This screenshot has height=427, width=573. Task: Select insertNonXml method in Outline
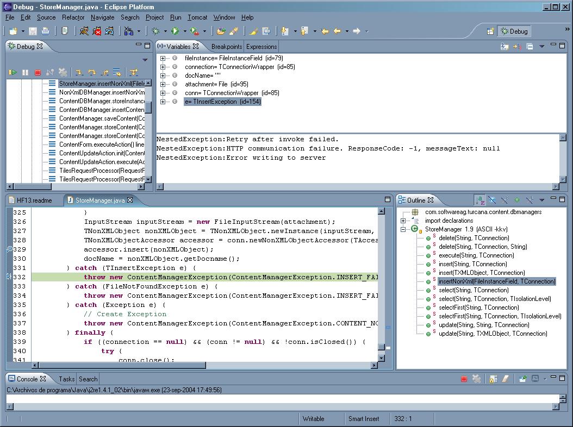tap(497, 281)
